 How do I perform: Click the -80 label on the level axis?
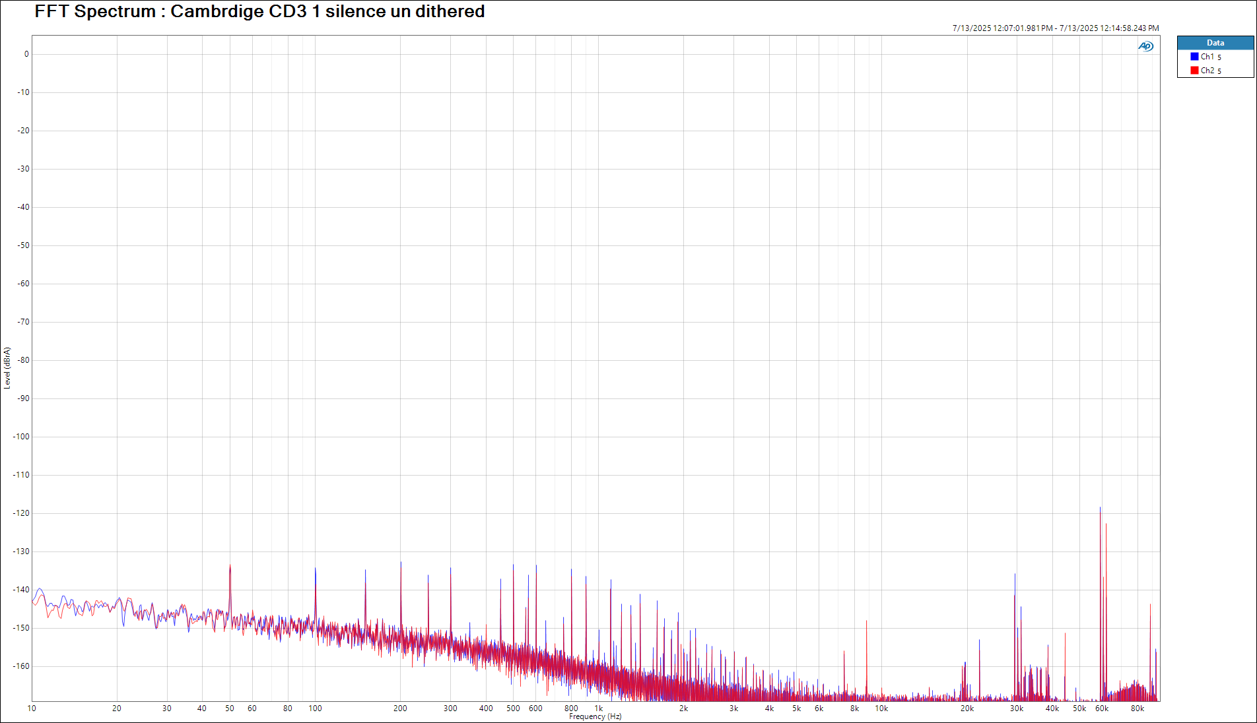tap(24, 360)
